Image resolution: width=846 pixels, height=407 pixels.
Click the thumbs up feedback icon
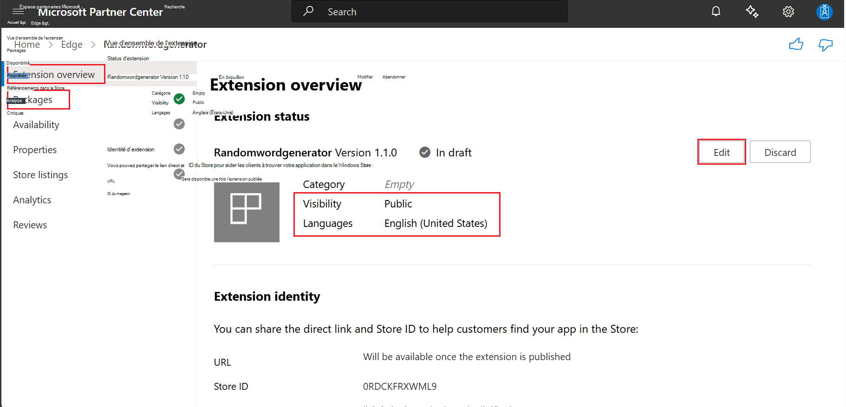click(796, 44)
